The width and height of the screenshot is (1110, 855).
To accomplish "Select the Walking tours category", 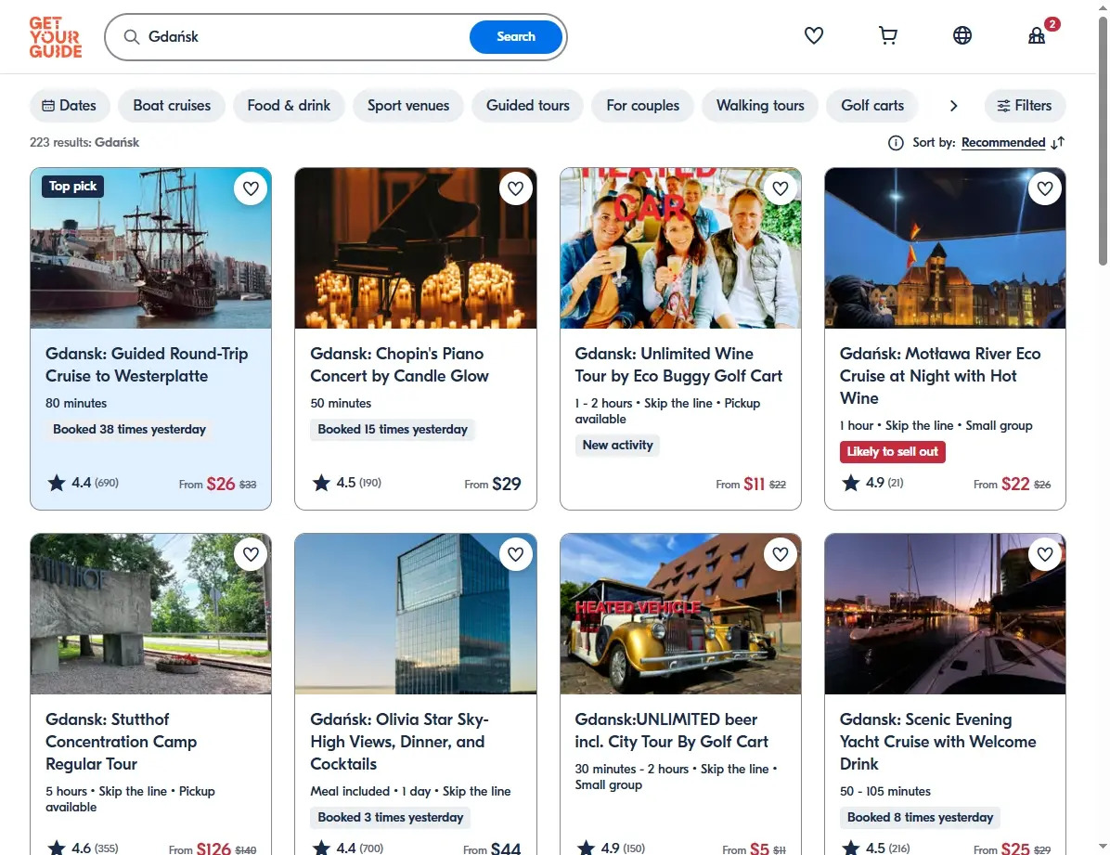I will tap(760, 106).
